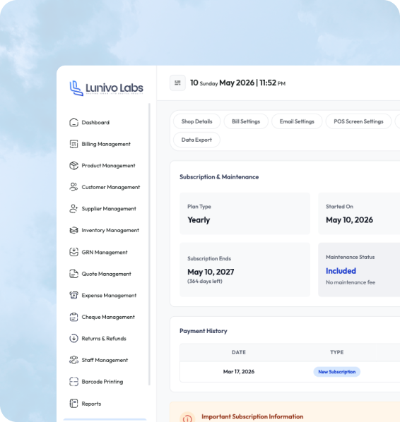
Task: Open Returns & Refunds label
Action: (x=104, y=339)
